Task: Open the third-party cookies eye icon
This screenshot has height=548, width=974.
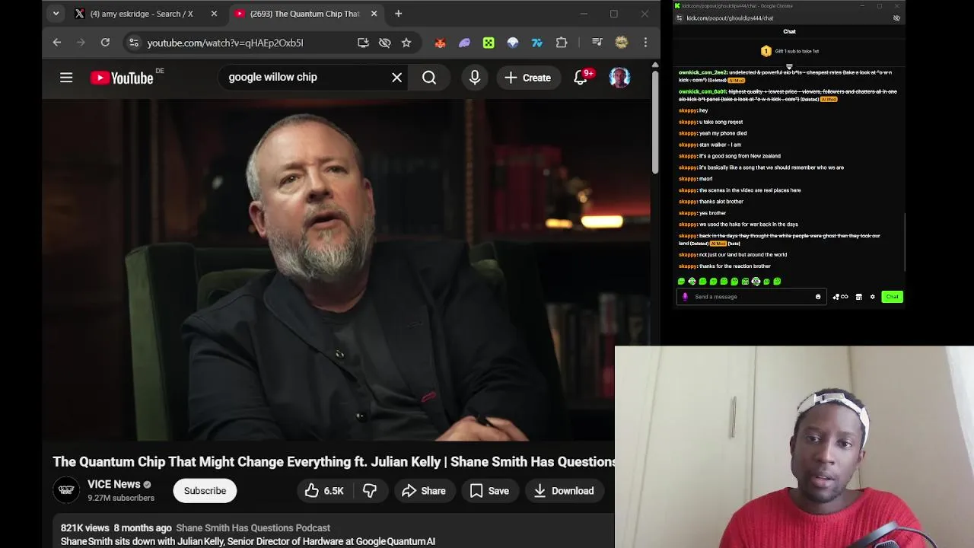Action: (384, 43)
